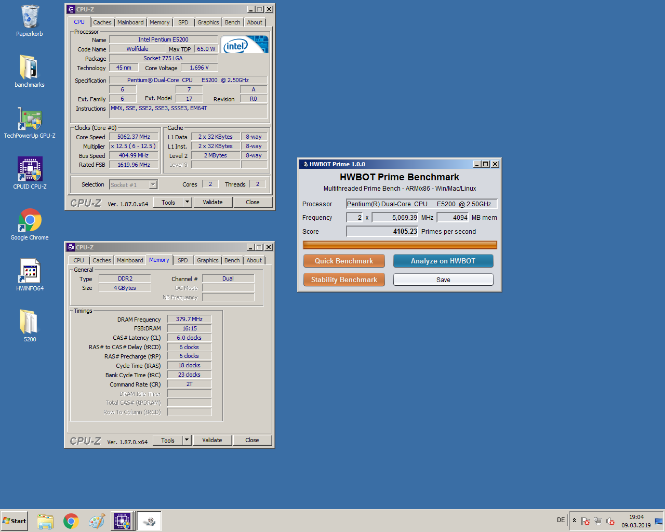Open the banchmarks folder on the desktop
The image size is (665, 532).
pos(30,72)
